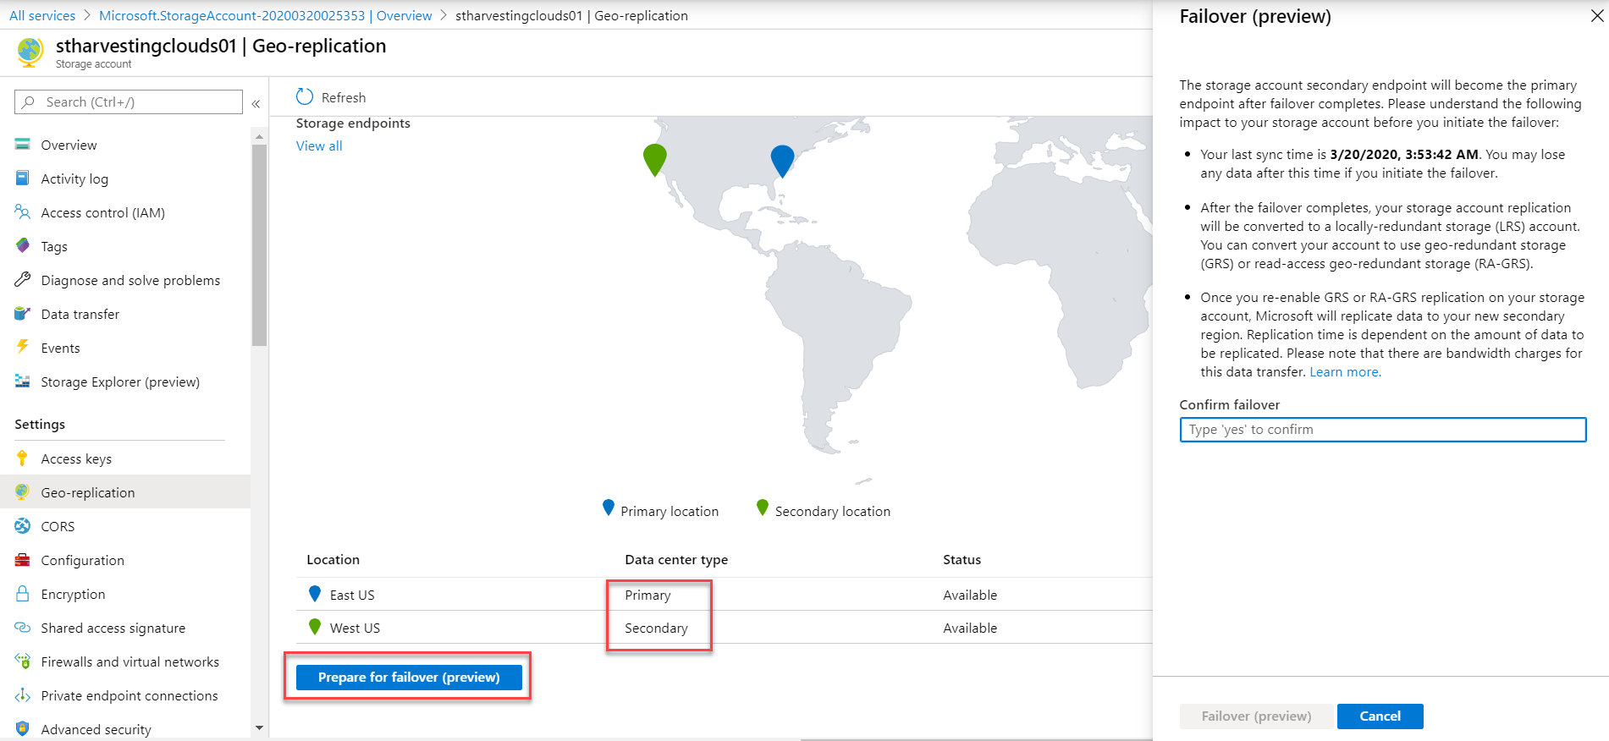Click the blue pin beside East US
Screen dimensions: 1609x741
pos(315,594)
